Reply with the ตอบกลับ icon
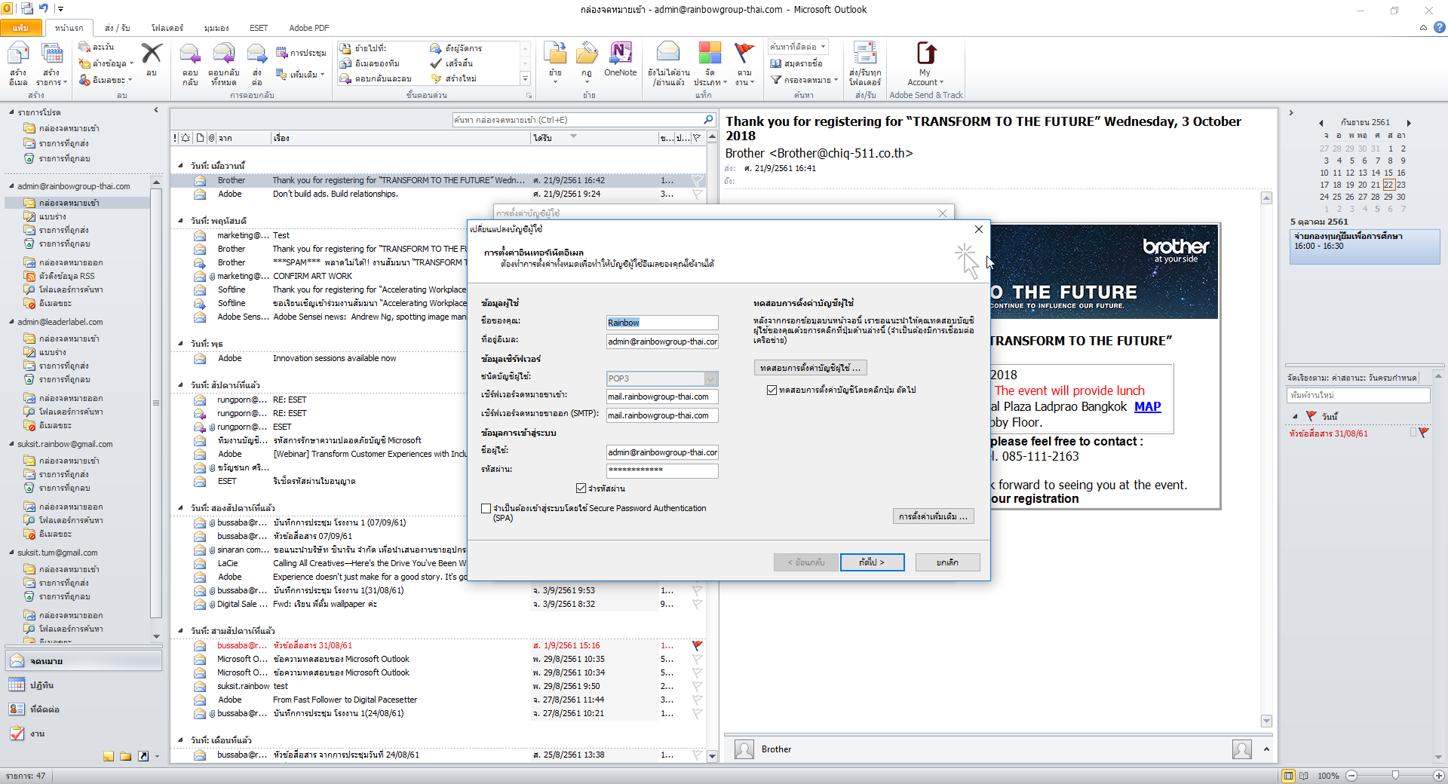1448x784 pixels. (x=190, y=63)
